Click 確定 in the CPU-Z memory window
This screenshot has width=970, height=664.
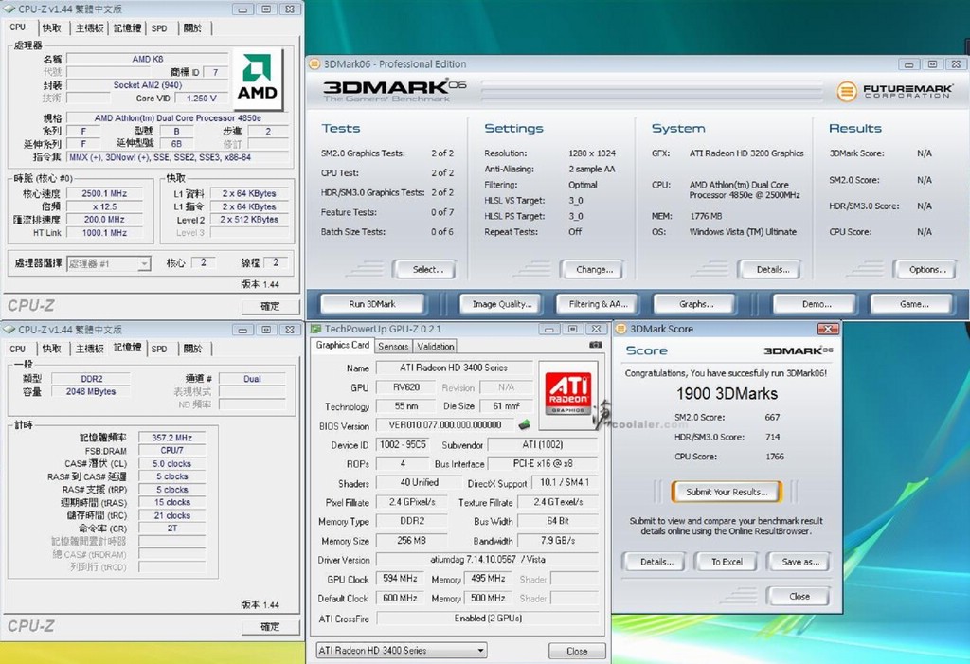click(270, 627)
